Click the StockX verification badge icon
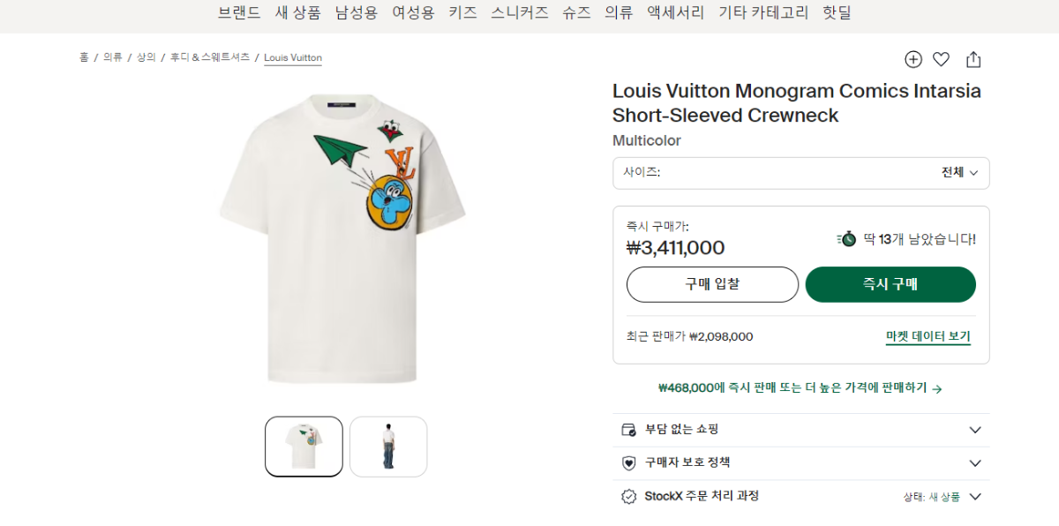 tap(628, 497)
